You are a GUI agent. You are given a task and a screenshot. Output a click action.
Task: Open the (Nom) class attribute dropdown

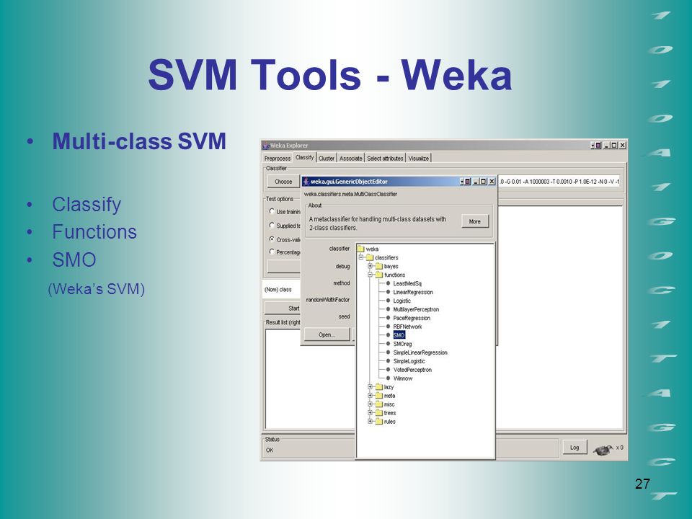coord(282,290)
